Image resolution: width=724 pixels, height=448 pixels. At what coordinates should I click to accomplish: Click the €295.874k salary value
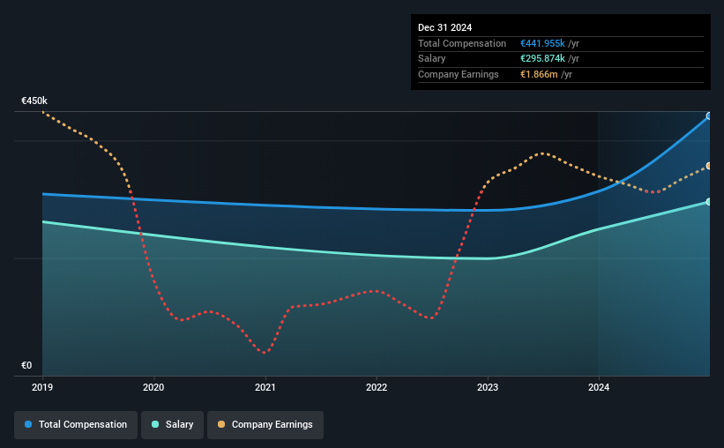click(x=542, y=59)
